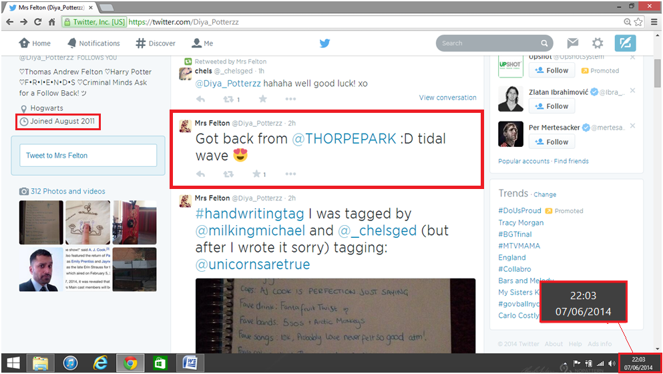
Task: Favorite the THORPEPARK tweet
Action: coord(256,174)
